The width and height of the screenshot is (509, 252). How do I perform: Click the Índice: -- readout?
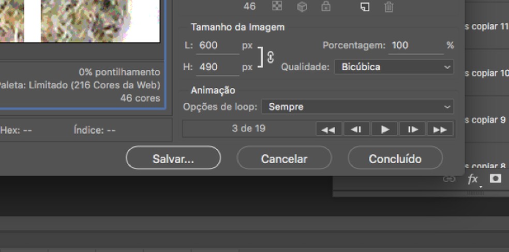[95, 130]
